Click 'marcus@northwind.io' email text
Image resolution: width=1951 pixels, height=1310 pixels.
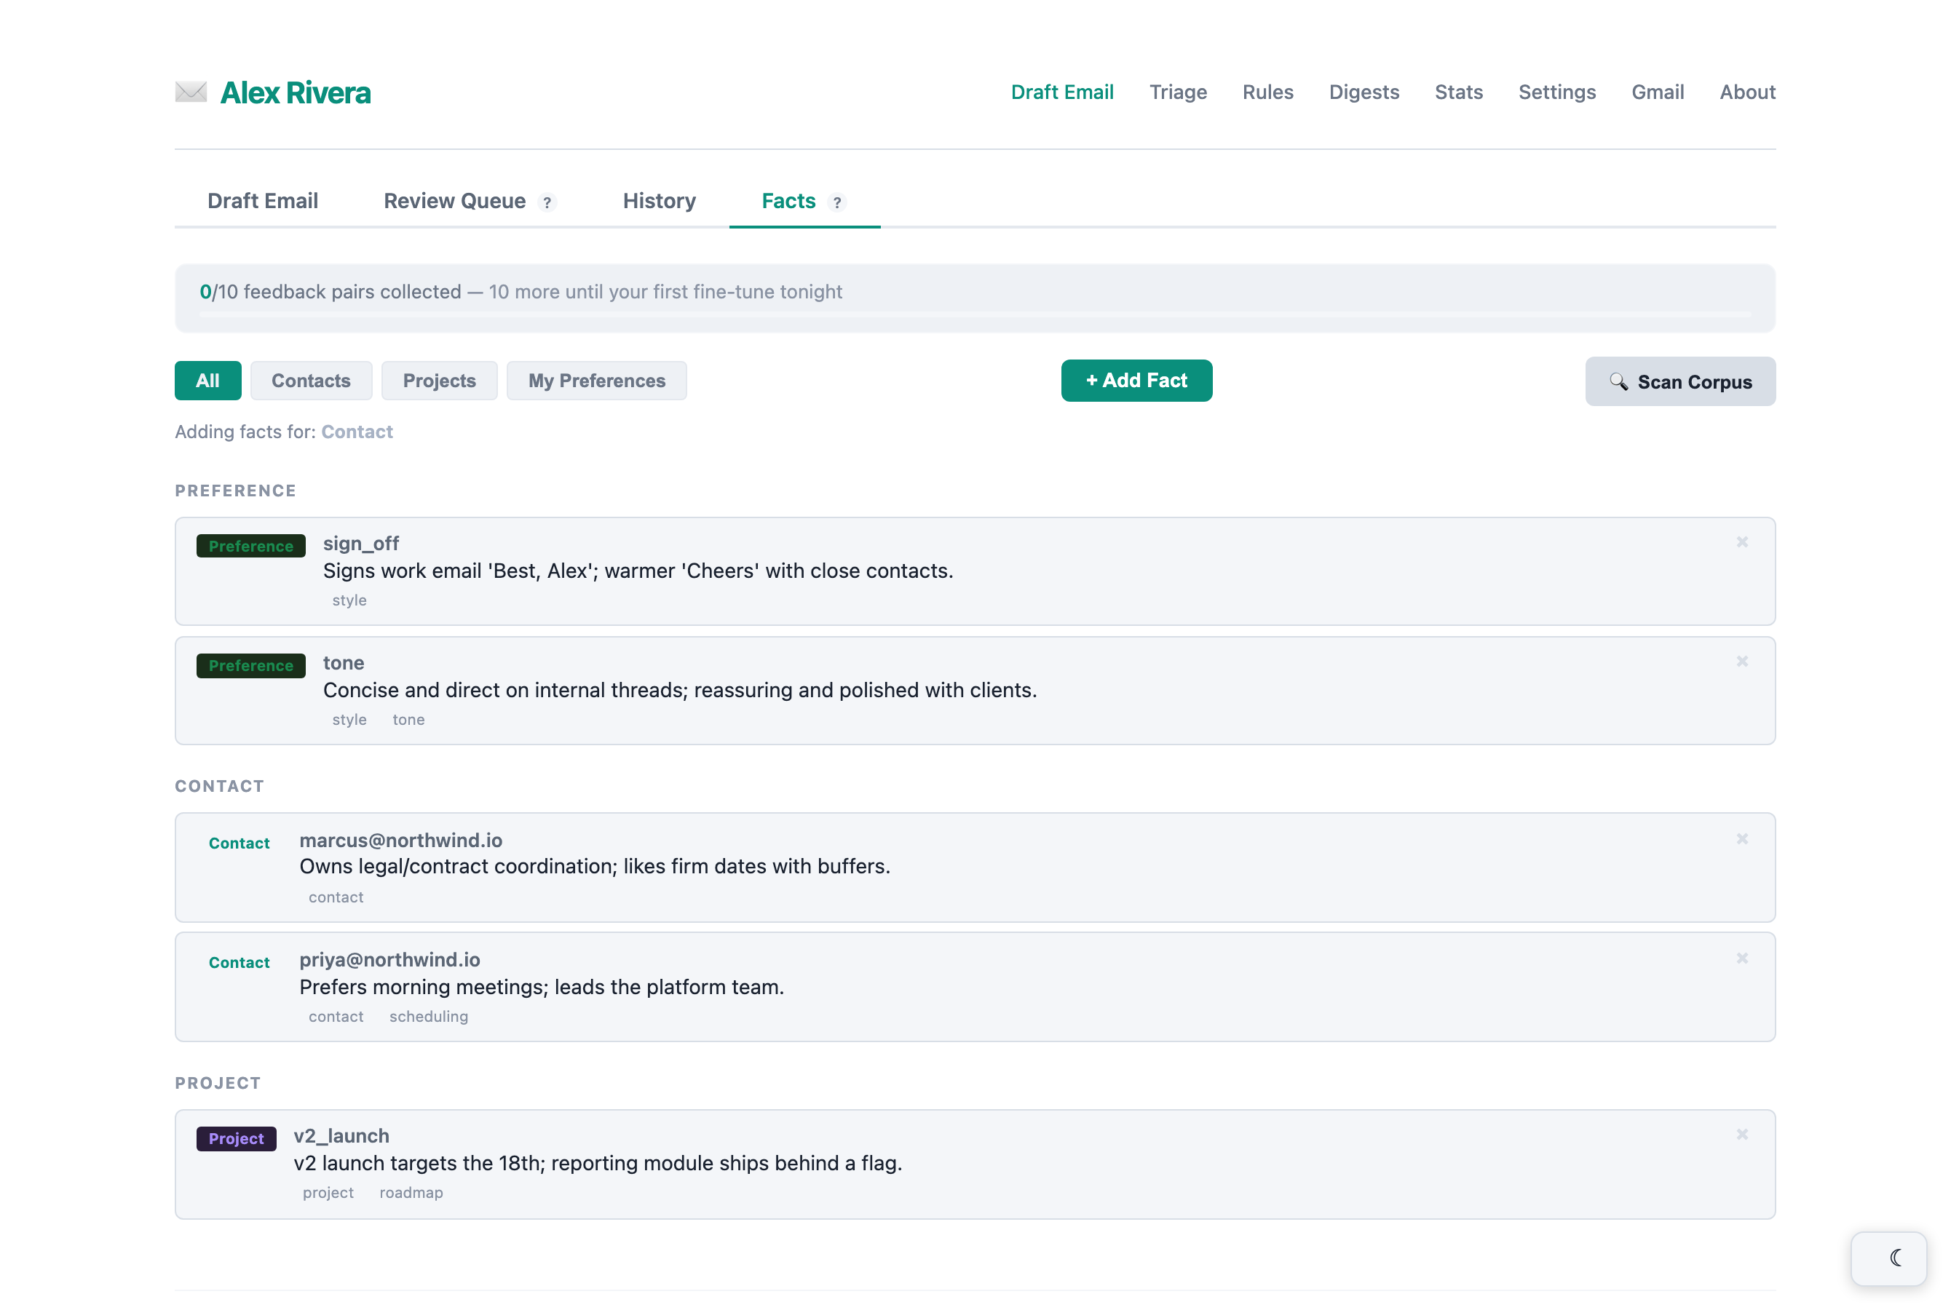click(x=401, y=841)
